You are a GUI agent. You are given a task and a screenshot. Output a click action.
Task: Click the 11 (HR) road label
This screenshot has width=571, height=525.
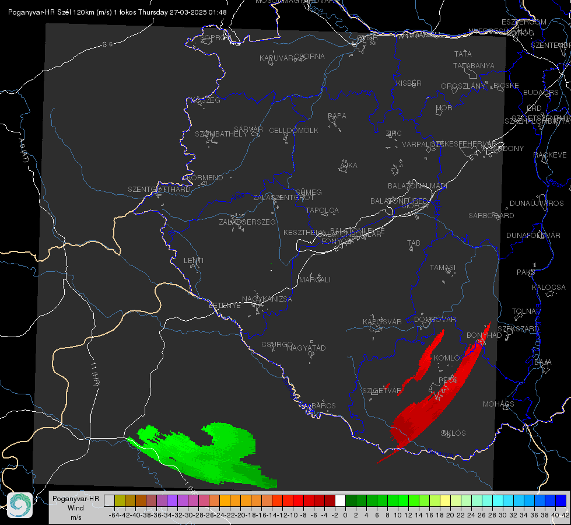click(95, 373)
